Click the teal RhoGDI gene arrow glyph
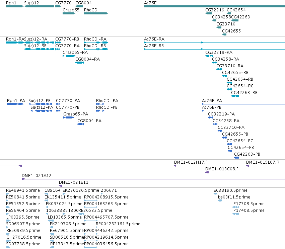This screenshot has height=249, width=285. pos(96,13)
